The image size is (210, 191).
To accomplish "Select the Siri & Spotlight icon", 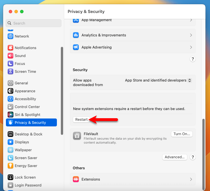I will [x=10, y=115].
